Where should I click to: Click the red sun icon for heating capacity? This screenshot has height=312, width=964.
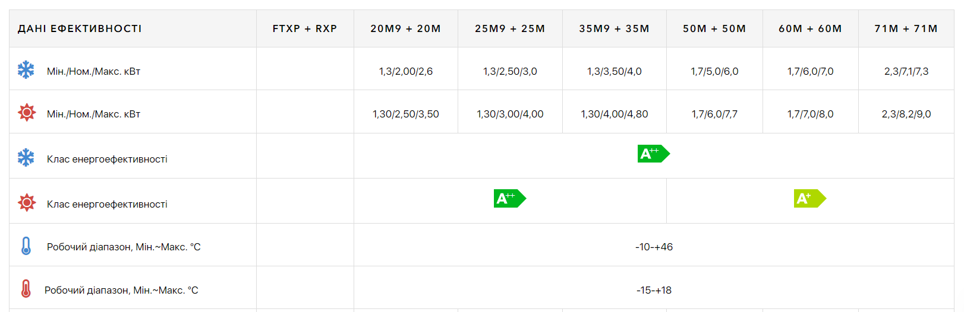[26, 112]
